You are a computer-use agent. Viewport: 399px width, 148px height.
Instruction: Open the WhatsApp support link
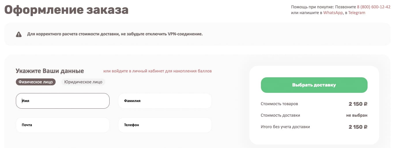(333, 13)
